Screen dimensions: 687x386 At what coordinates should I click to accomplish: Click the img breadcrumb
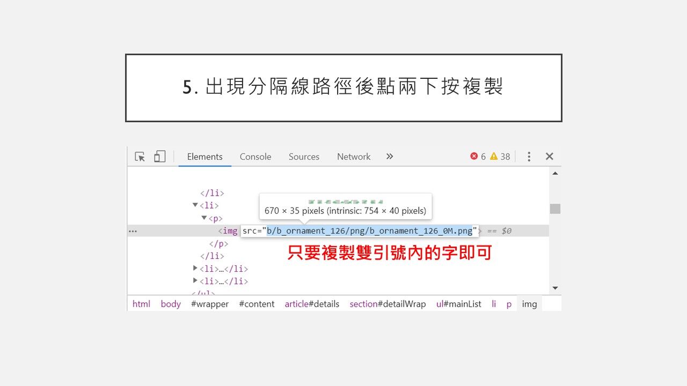pos(529,304)
